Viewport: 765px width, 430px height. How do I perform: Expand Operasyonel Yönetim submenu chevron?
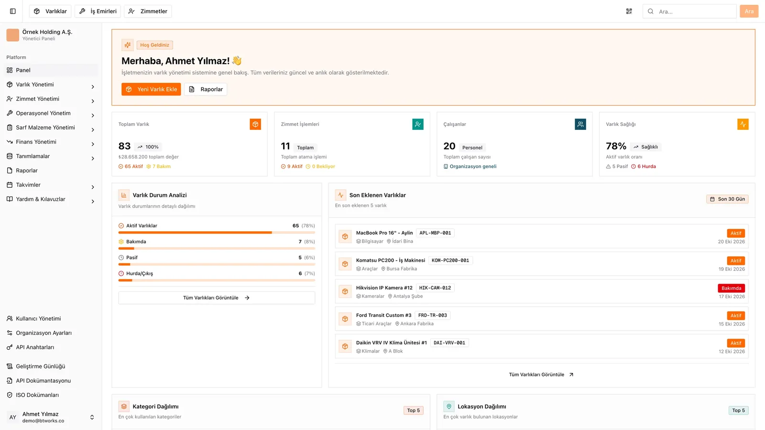click(93, 116)
